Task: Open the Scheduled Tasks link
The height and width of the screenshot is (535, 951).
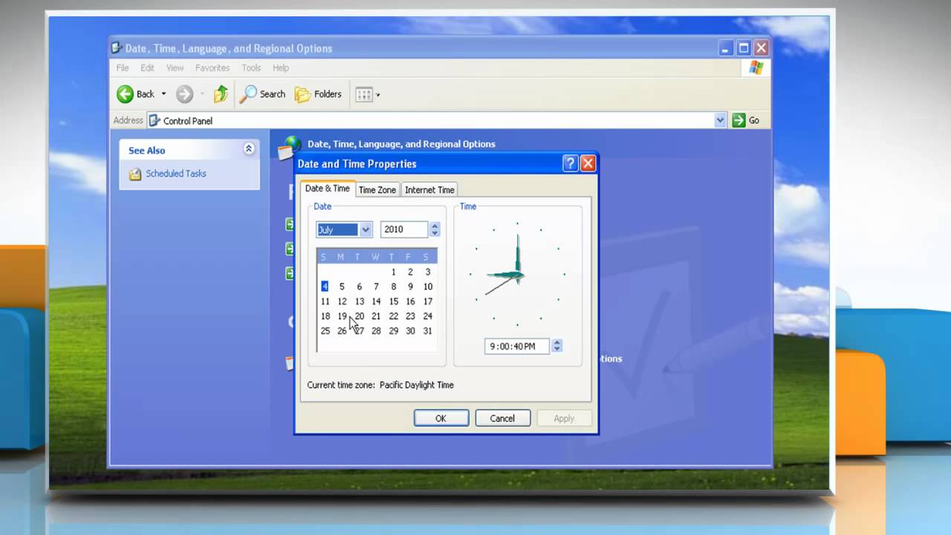Action: (176, 174)
